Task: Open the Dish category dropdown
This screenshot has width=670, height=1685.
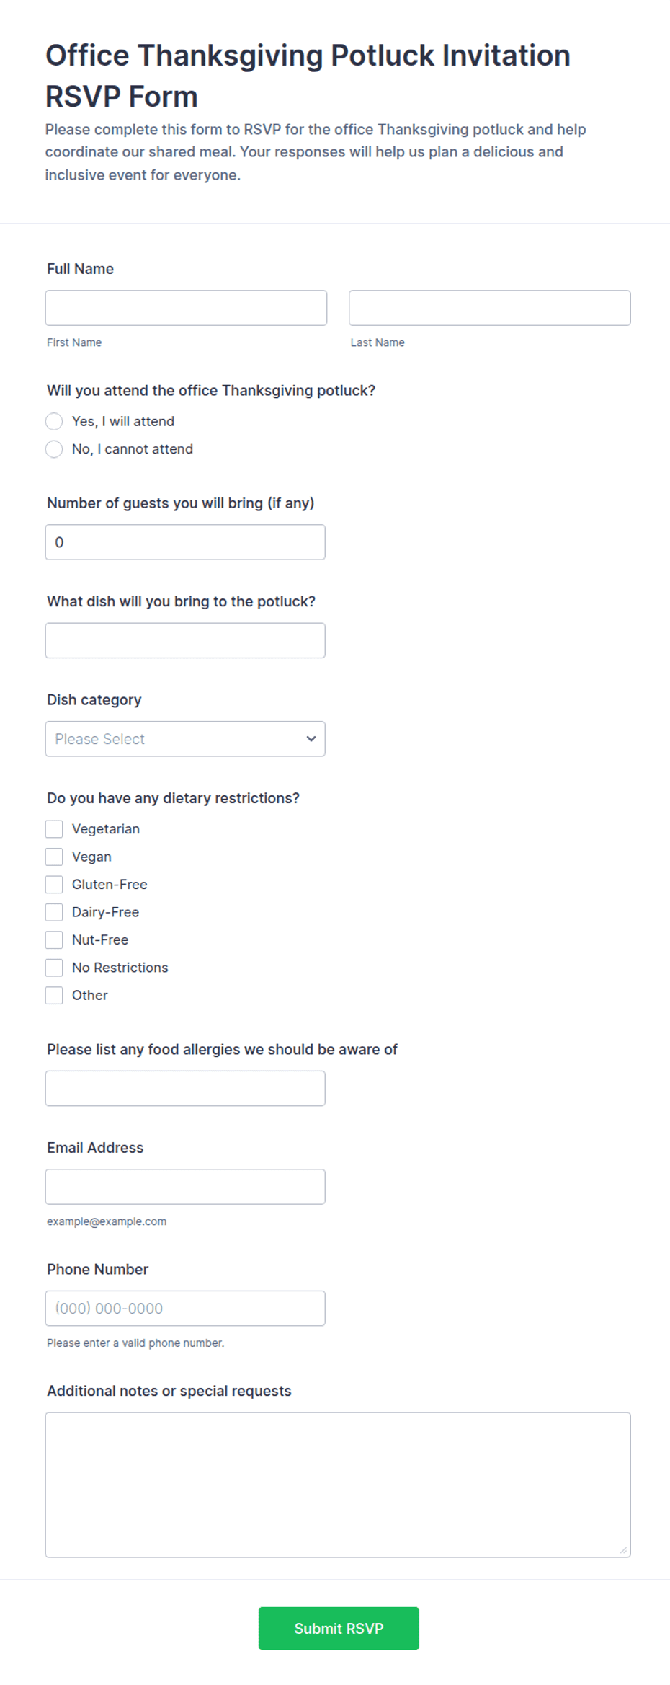Action: (185, 739)
